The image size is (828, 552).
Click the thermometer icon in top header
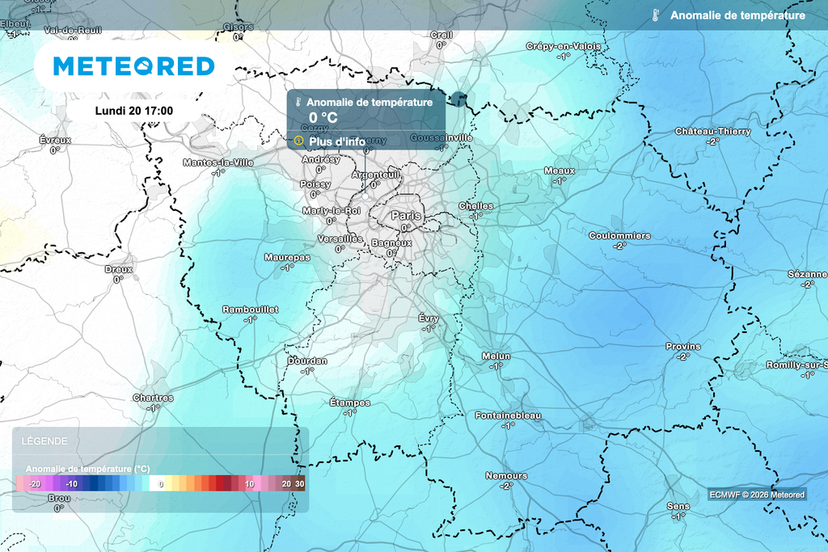tap(655, 15)
